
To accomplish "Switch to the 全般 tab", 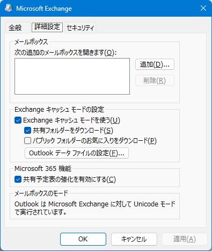I will (15, 27).
